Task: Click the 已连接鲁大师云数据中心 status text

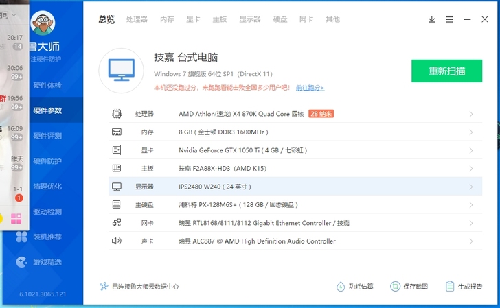Action: coord(146,286)
